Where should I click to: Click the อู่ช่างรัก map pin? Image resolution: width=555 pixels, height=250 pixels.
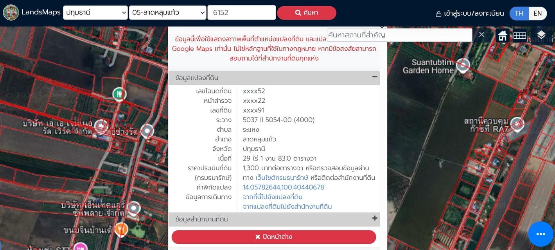pyautogui.click(x=147, y=131)
